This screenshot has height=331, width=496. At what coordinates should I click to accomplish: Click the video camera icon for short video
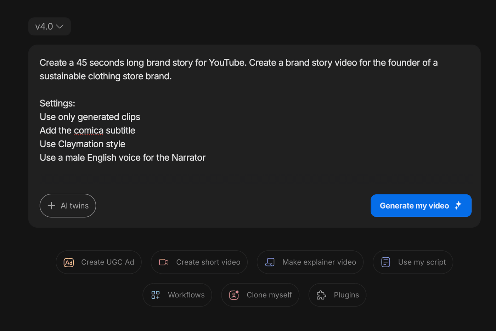[x=164, y=262]
